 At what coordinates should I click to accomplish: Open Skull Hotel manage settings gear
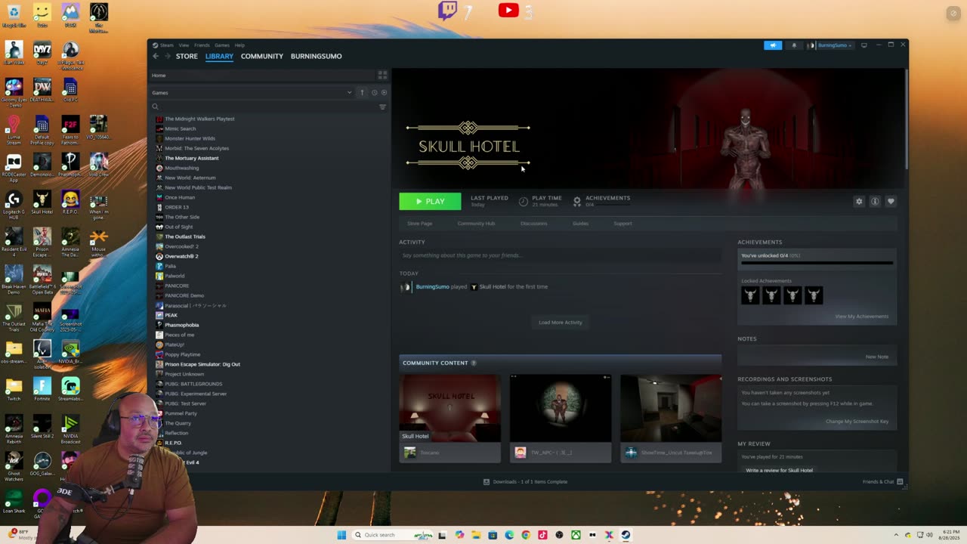pyautogui.click(x=859, y=202)
